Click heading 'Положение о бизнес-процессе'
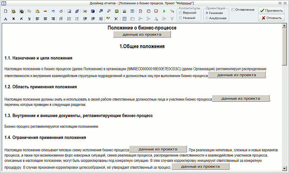Viewport: 289px width, 173px height. pyautogui.click(x=142, y=28)
